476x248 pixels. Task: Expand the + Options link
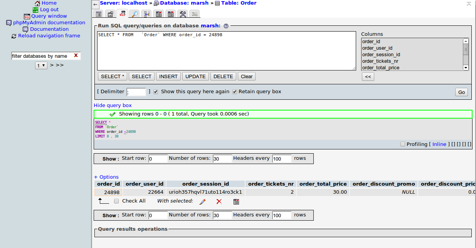point(106,177)
